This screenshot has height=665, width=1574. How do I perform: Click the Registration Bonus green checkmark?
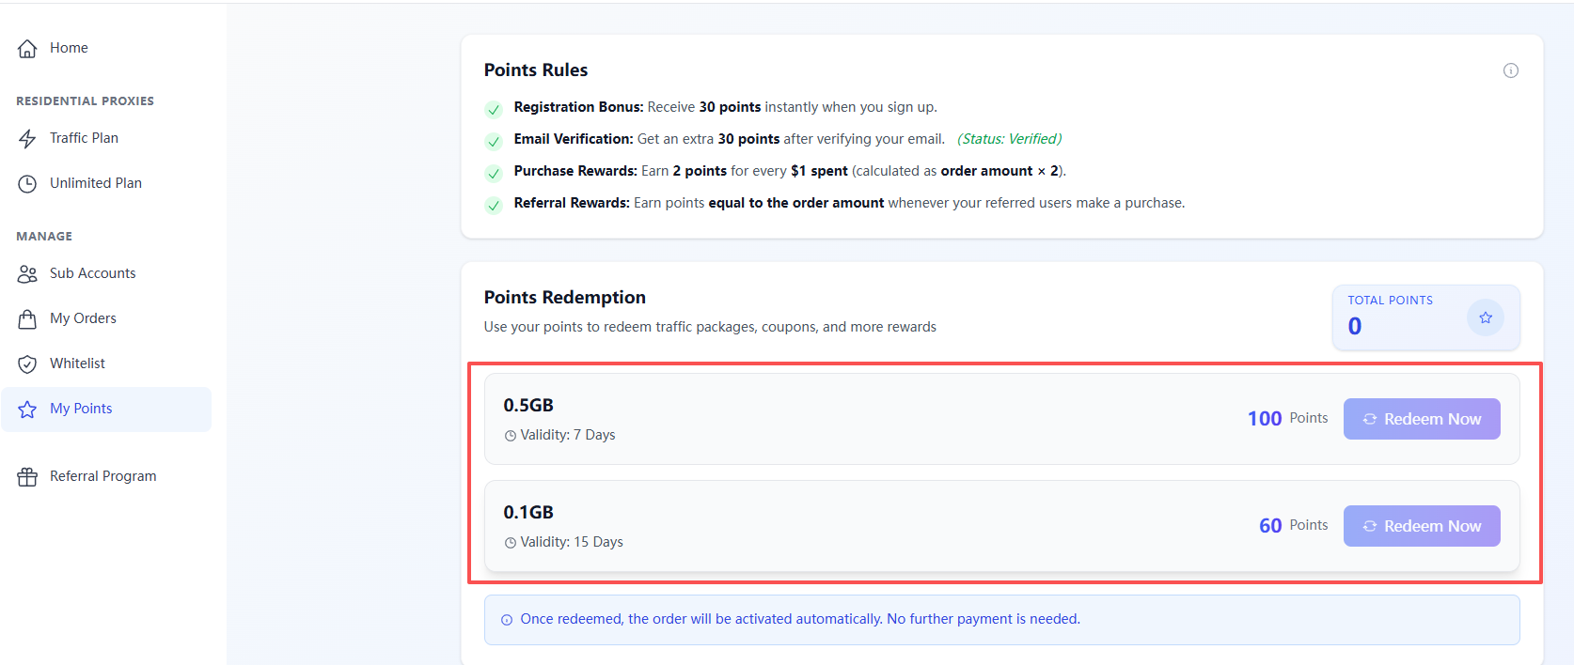(x=494, y=109)
